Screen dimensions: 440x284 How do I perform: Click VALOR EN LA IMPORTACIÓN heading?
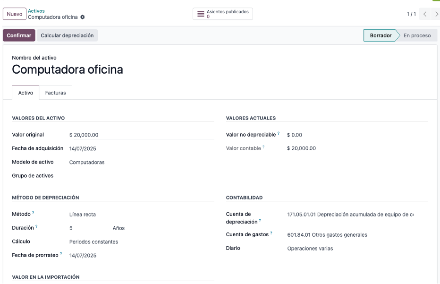point(46,277)
